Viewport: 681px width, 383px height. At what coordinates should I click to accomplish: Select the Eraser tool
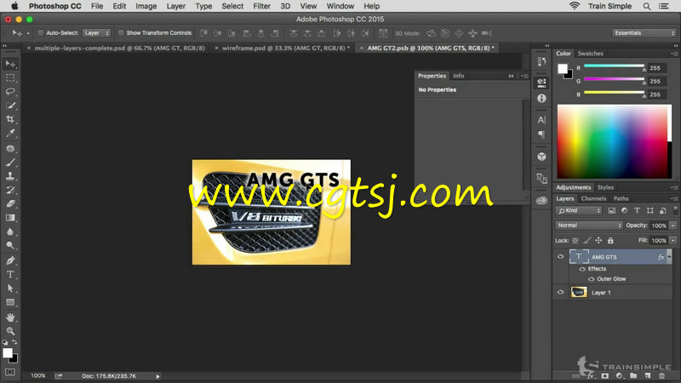(10, 203)
